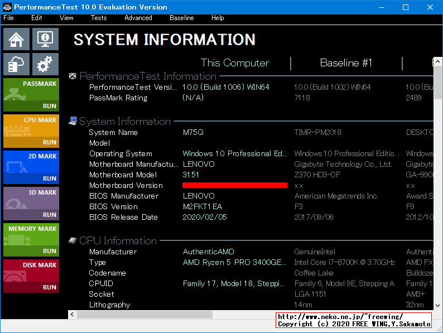Select the BIOS version value M2FKT1EA
This screenshot has height=333, width=443.
point(203,206)
